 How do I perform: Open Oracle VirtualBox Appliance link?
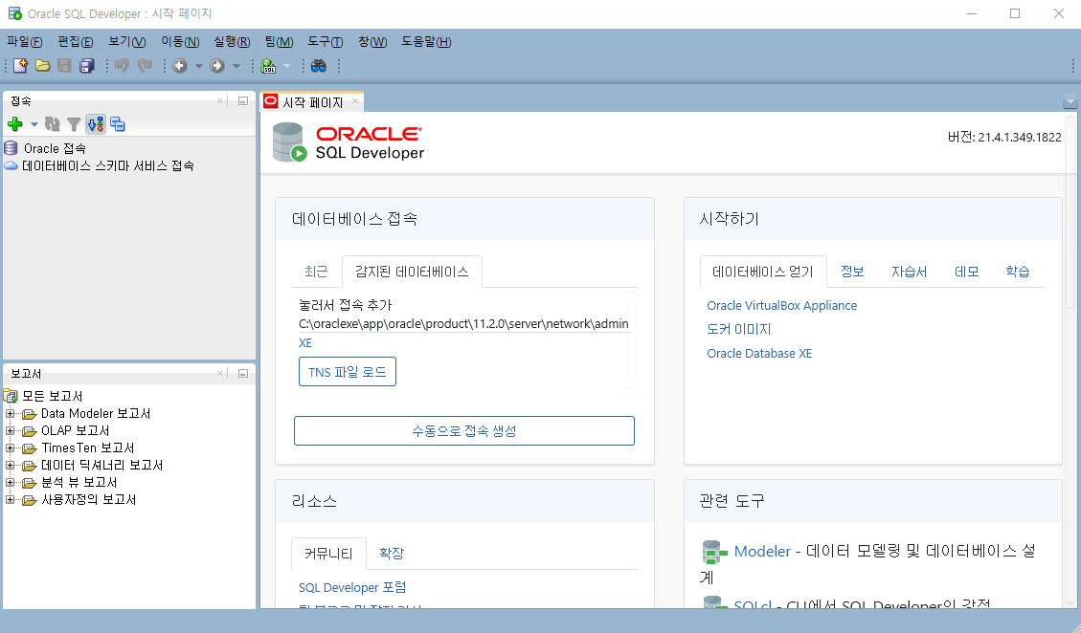point(782,305)
